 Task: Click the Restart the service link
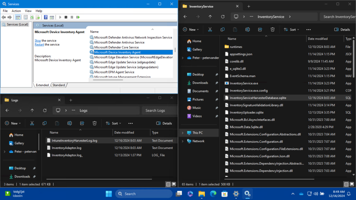click(39, 44)
